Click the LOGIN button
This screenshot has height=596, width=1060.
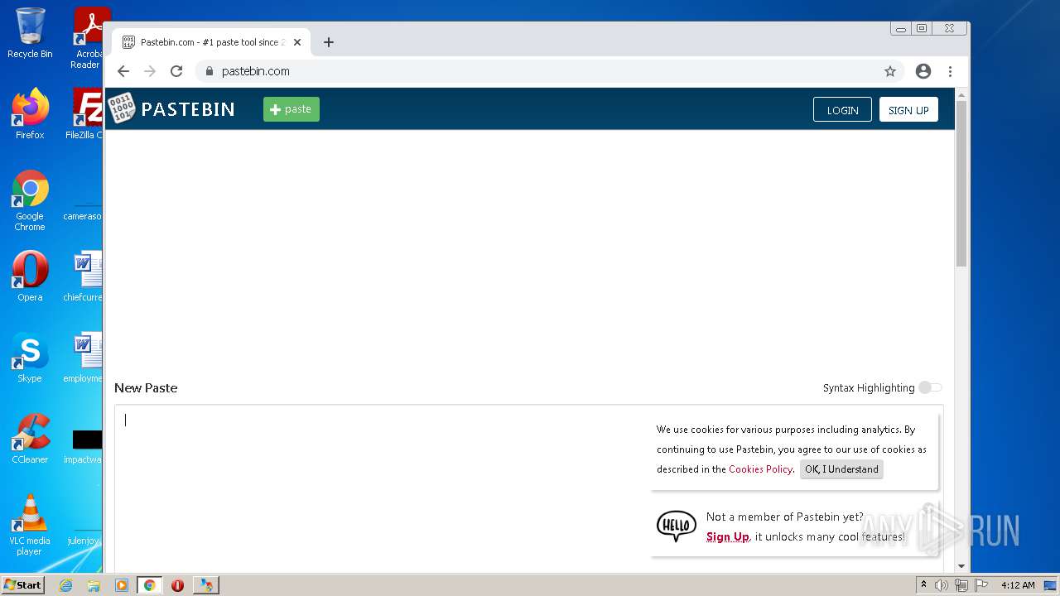coord(842,110)
